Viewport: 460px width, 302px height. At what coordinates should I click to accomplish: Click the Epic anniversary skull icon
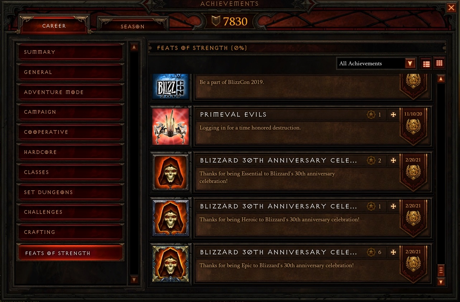pos(171,264)
